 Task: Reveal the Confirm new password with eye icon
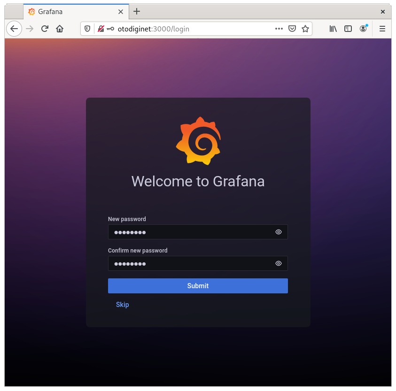[279, 263]
